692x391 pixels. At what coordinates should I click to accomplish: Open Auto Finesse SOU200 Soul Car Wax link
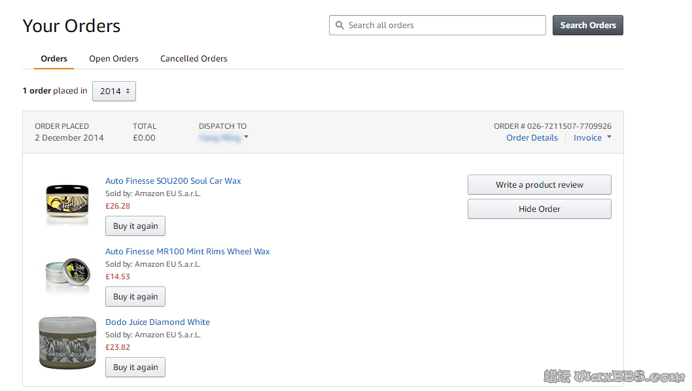coord(173,181)
